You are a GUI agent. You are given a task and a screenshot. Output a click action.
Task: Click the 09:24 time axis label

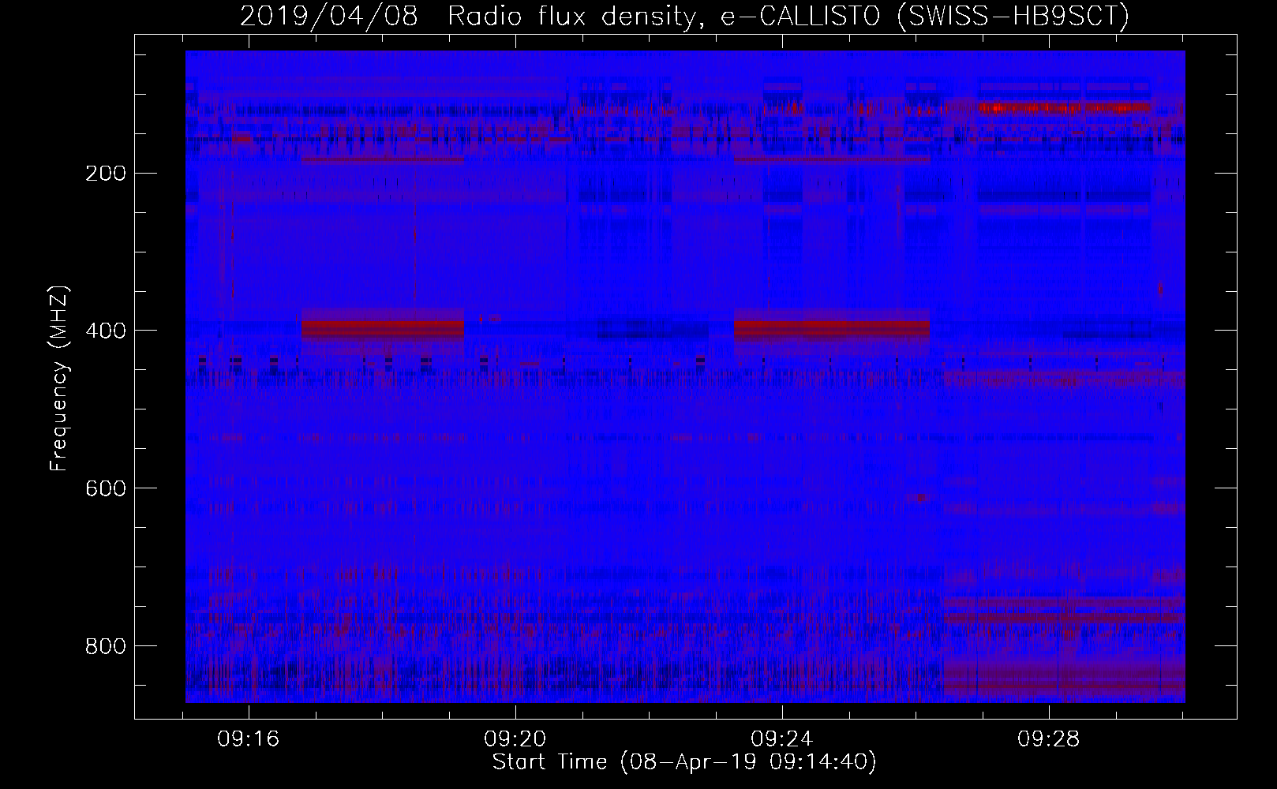[782, 740]
